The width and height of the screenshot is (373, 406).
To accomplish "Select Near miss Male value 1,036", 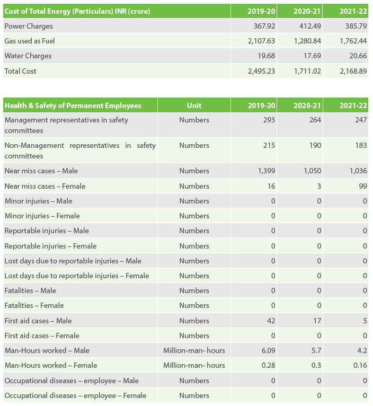I will 358,171.
